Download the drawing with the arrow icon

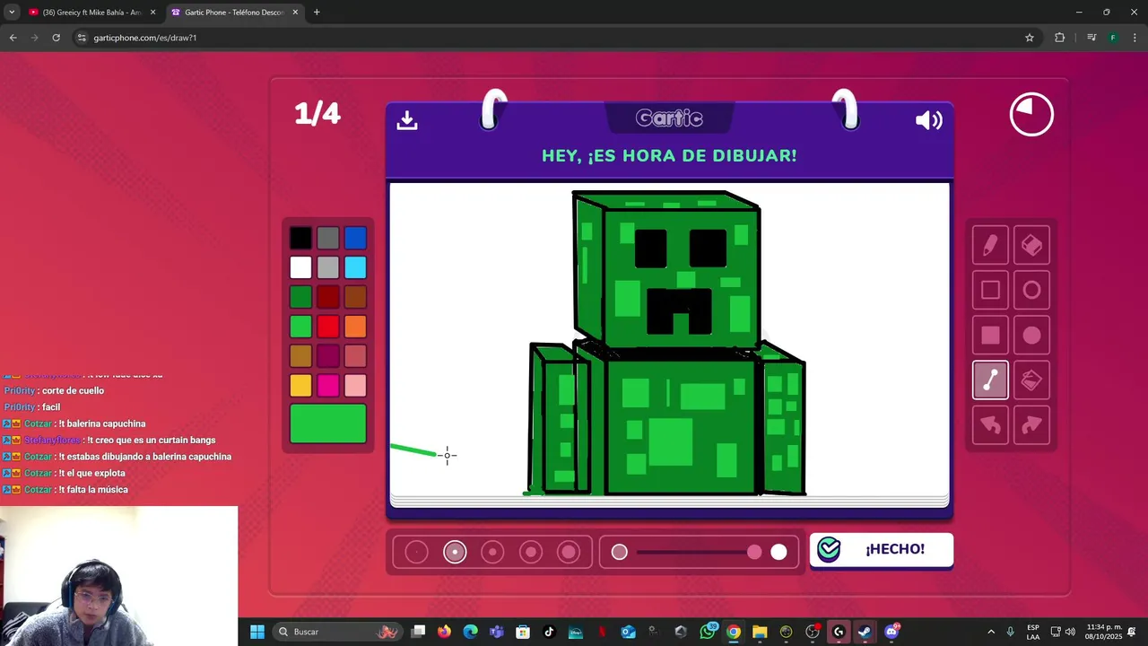(407, 120)
